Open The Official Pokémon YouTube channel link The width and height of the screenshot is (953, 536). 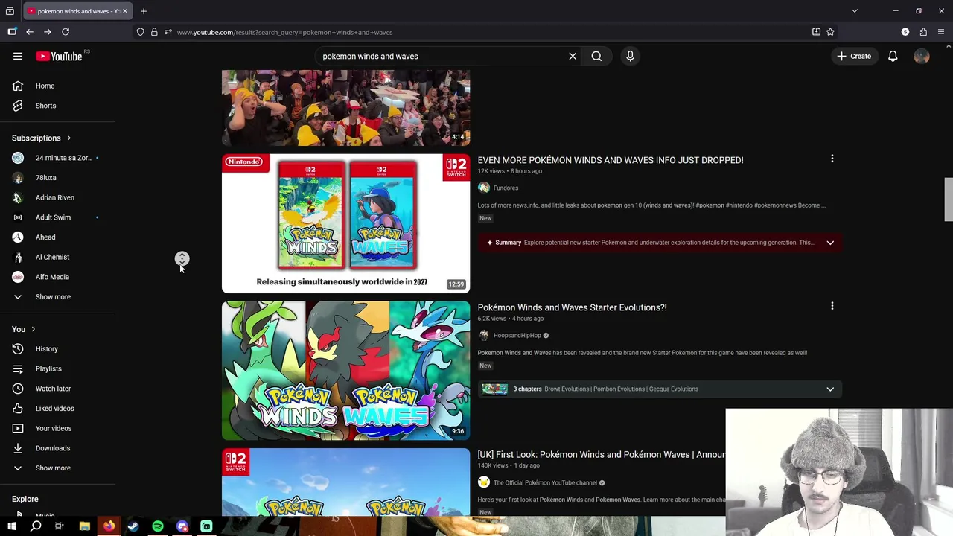point(545,483)
